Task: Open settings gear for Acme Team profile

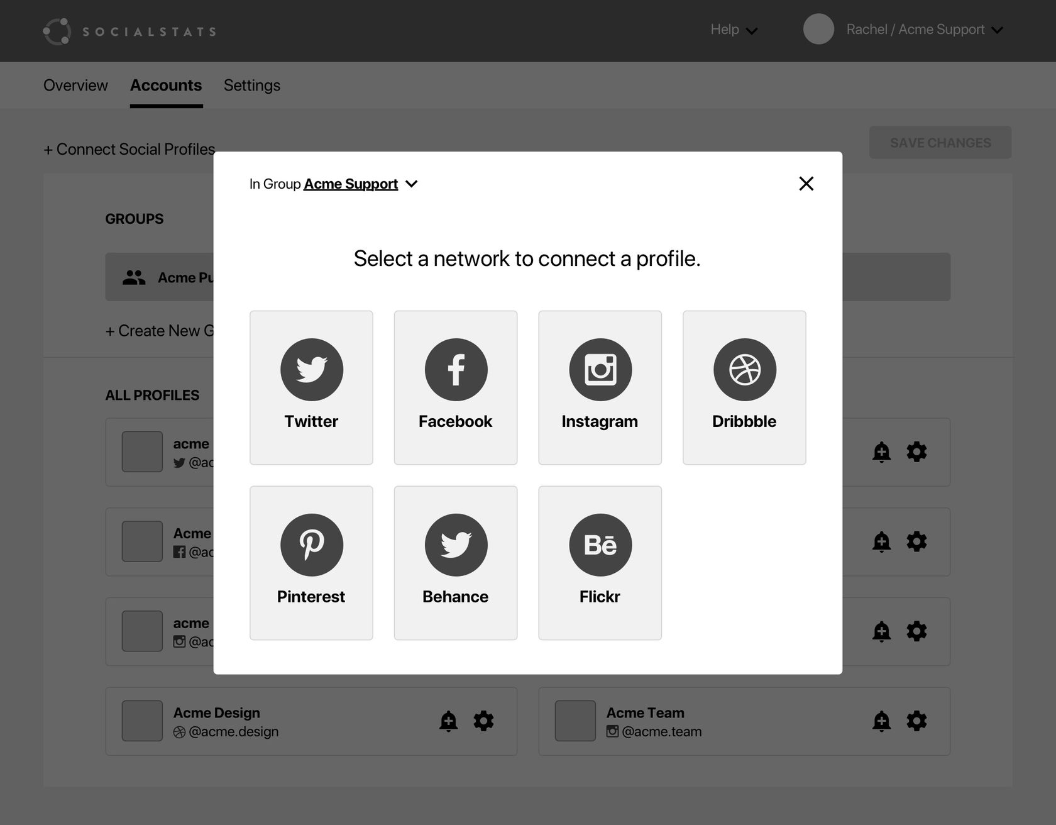Action: (916, 721)
